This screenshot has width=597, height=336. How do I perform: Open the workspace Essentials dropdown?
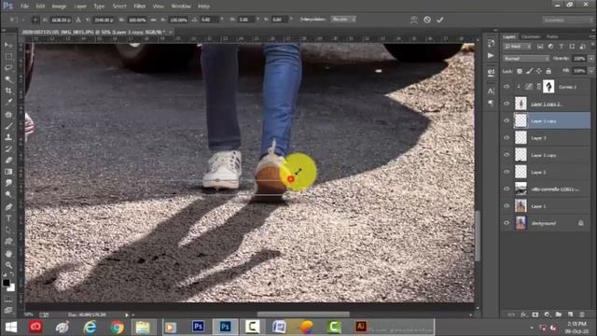(567, 20)
